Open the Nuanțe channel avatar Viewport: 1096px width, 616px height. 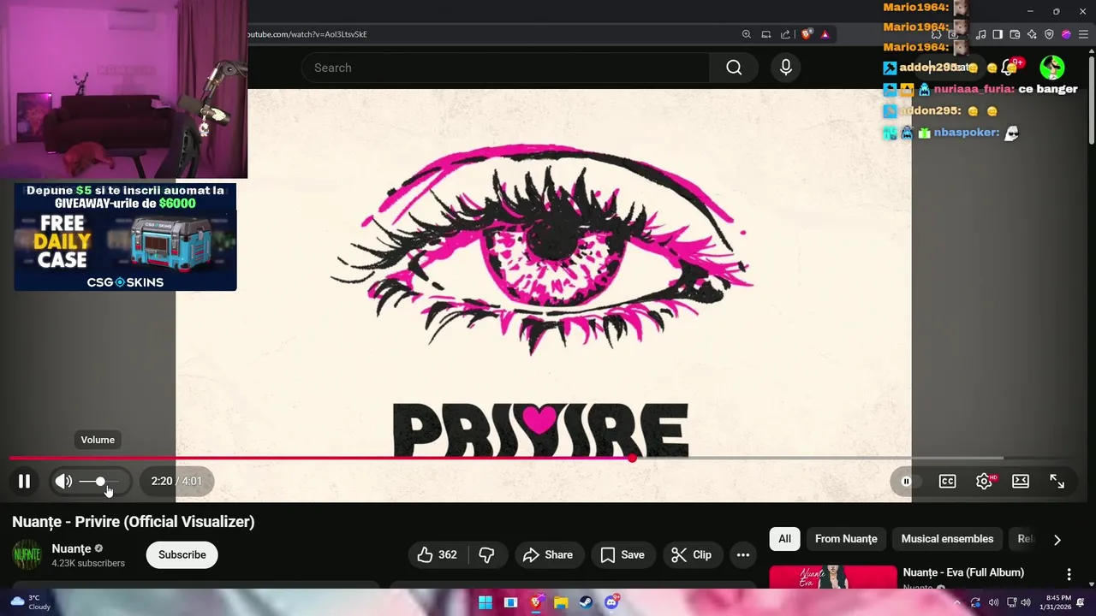tap(27, 554)
